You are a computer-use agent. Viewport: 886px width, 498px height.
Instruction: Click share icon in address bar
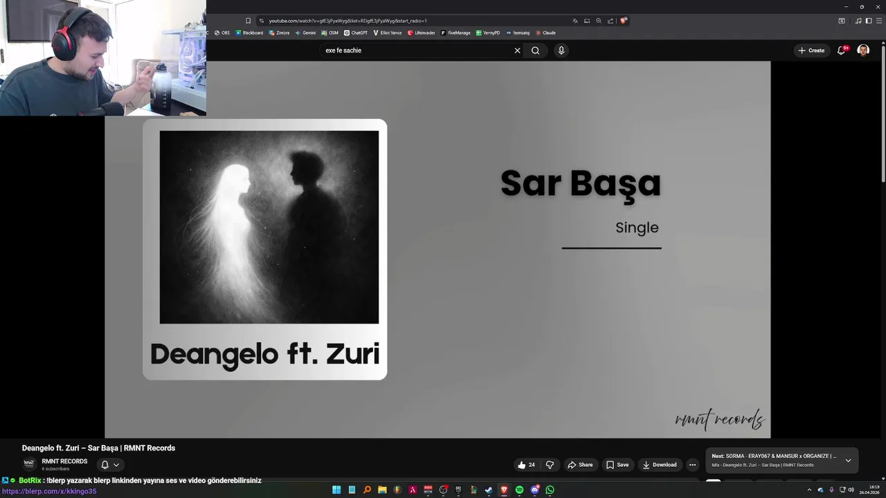(x=611, y=21)
